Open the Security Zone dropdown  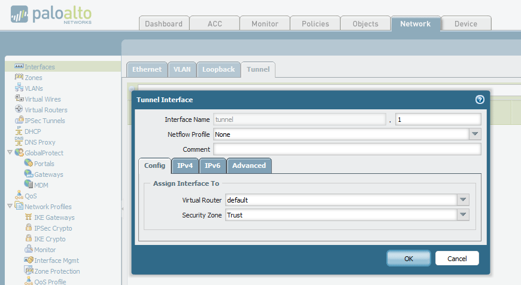[463, 215]
